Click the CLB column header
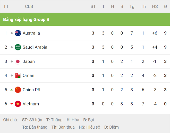This screenshot has width=170, height=133. coord(29,6)
